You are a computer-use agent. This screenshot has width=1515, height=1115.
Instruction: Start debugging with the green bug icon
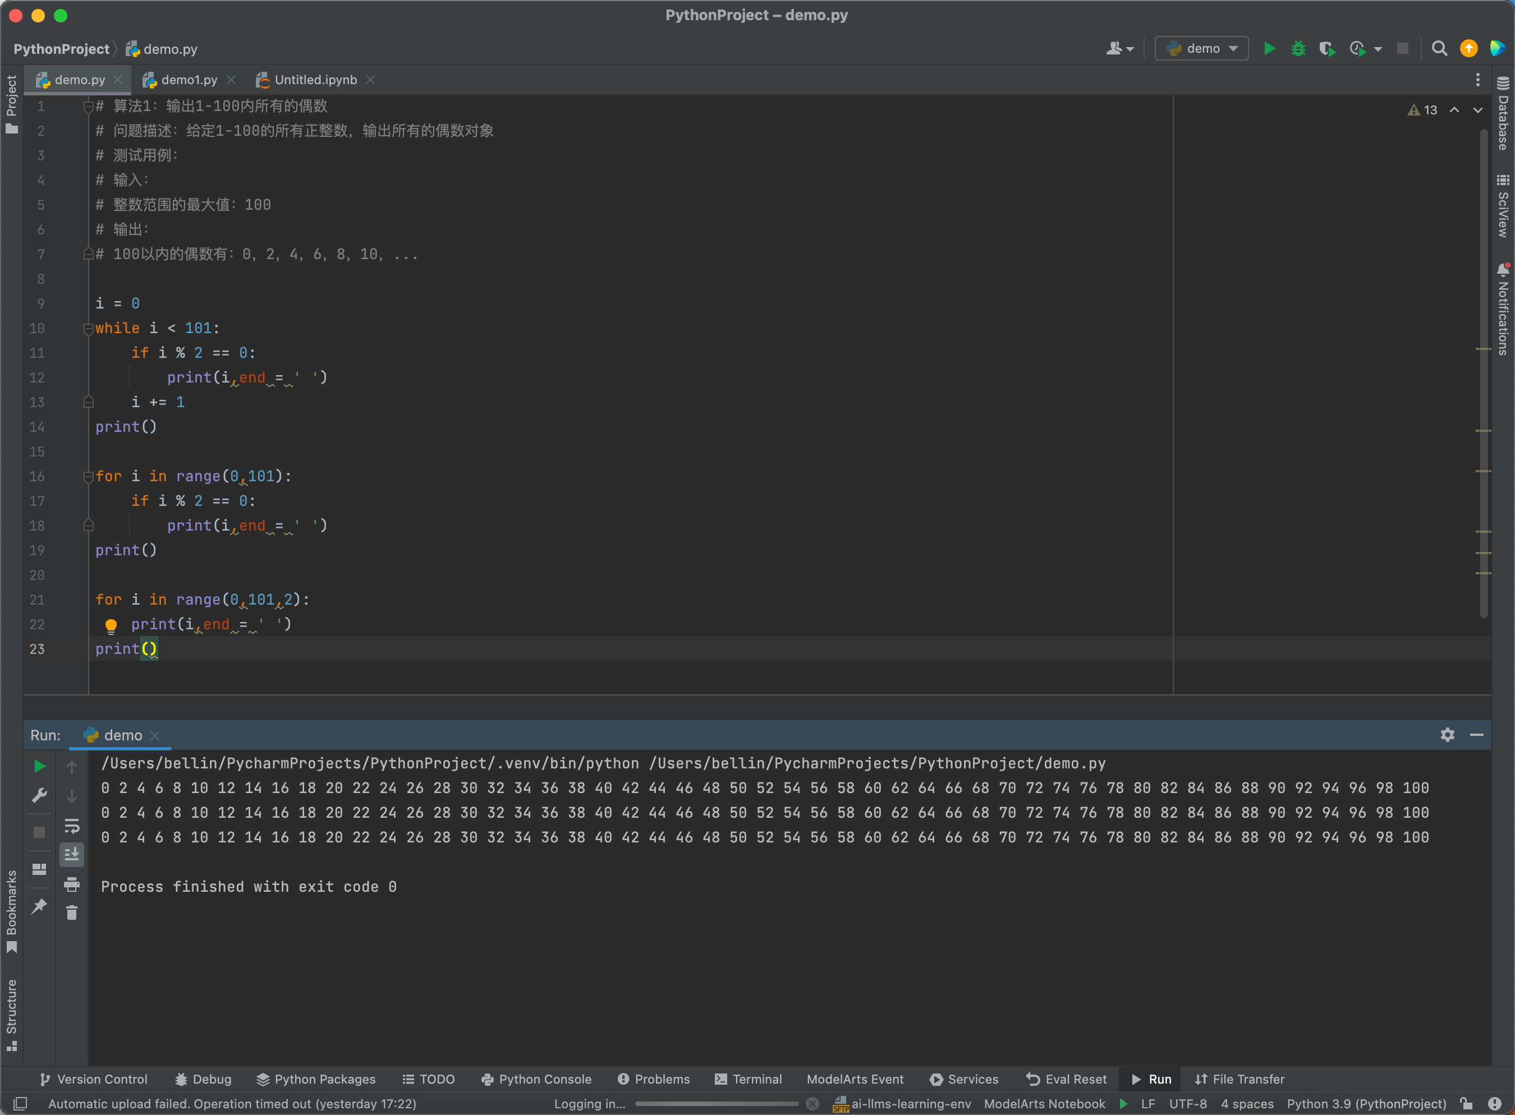coord(1298,49)
